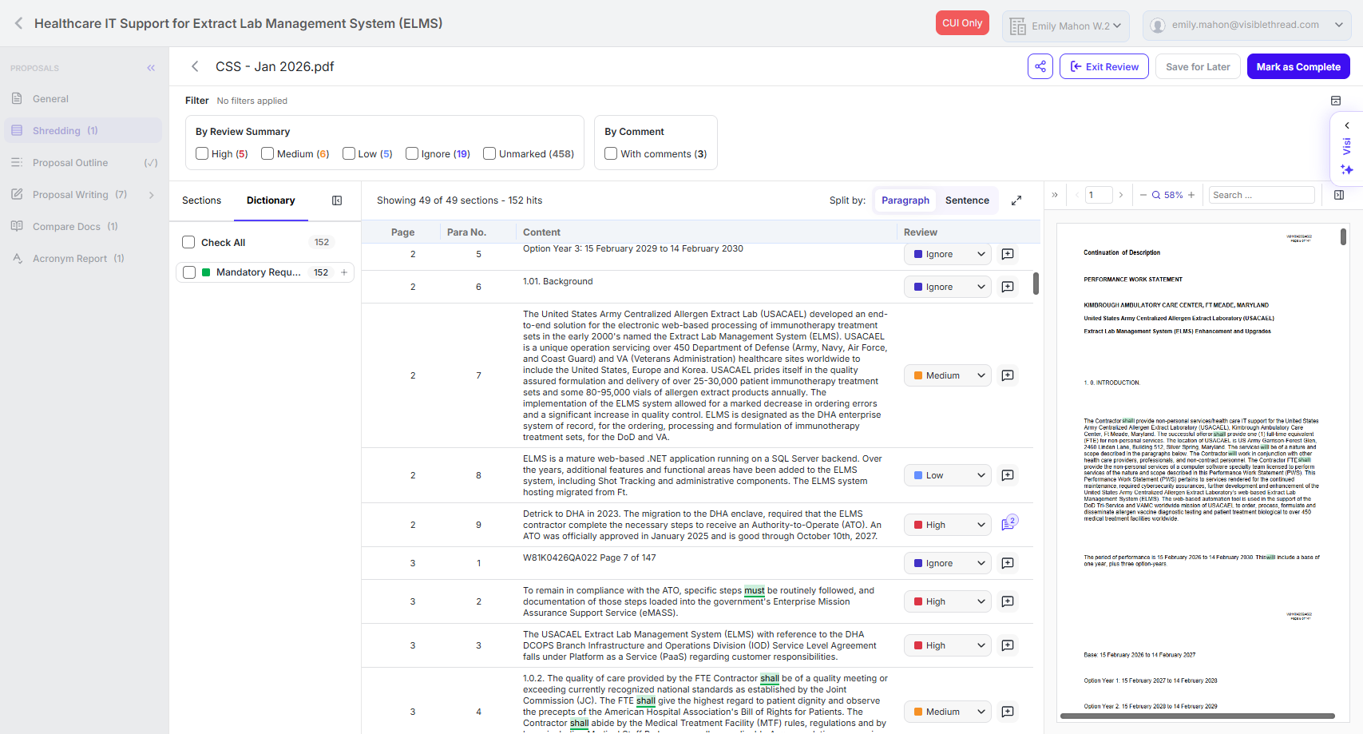Check the Ignore (19) filter
1363x734 pixels.
[412, 153]
